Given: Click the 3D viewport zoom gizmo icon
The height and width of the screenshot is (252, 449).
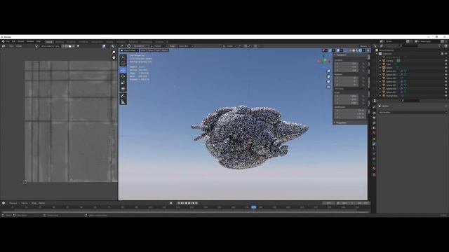Looking at the screenshot, I should [328, 71].
